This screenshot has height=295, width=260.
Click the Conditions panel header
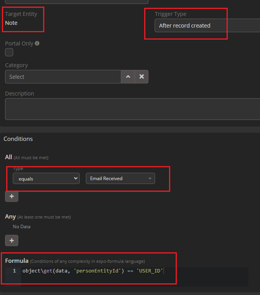(x=18, y=139)
